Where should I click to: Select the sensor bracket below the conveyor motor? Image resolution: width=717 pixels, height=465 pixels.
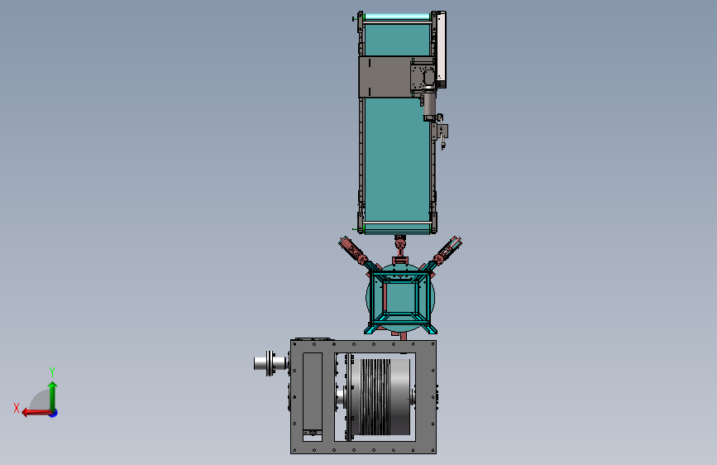(442, 132)
